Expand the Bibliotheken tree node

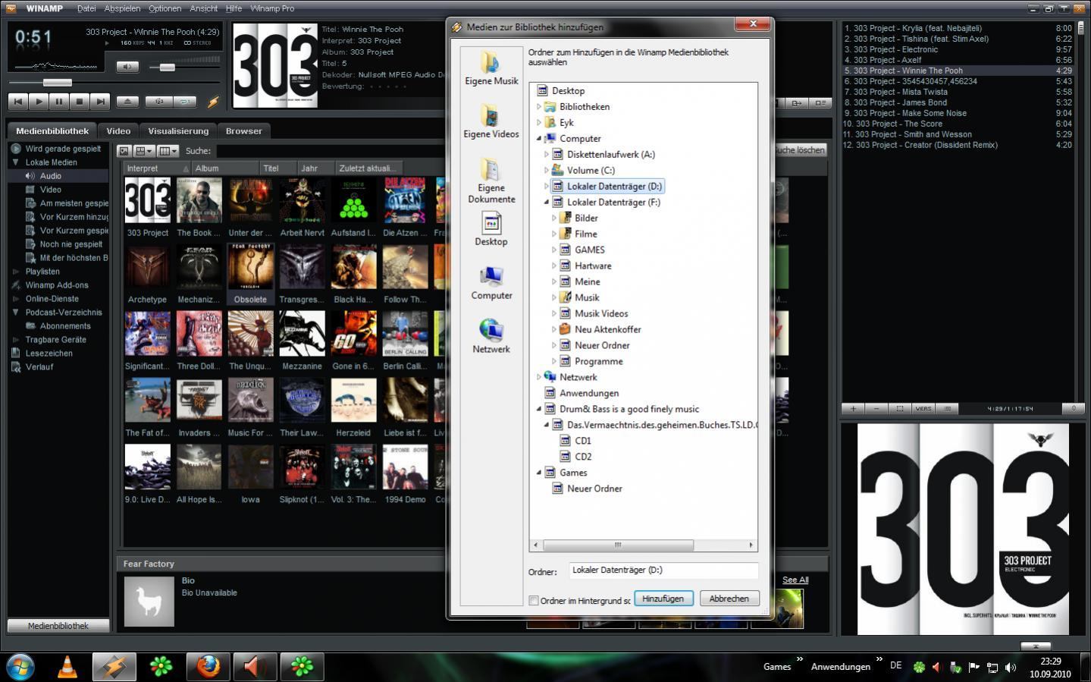539,107
